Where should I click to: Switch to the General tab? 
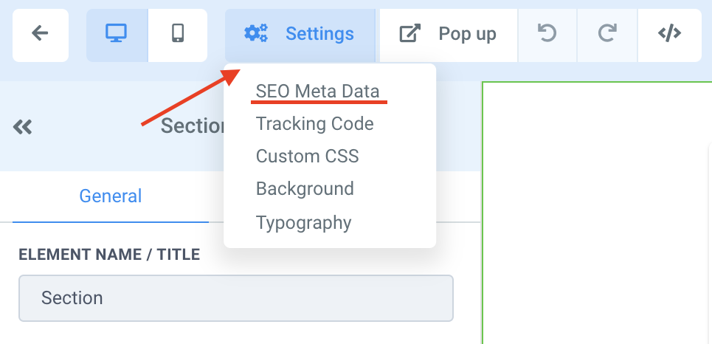tap(111, 196)
